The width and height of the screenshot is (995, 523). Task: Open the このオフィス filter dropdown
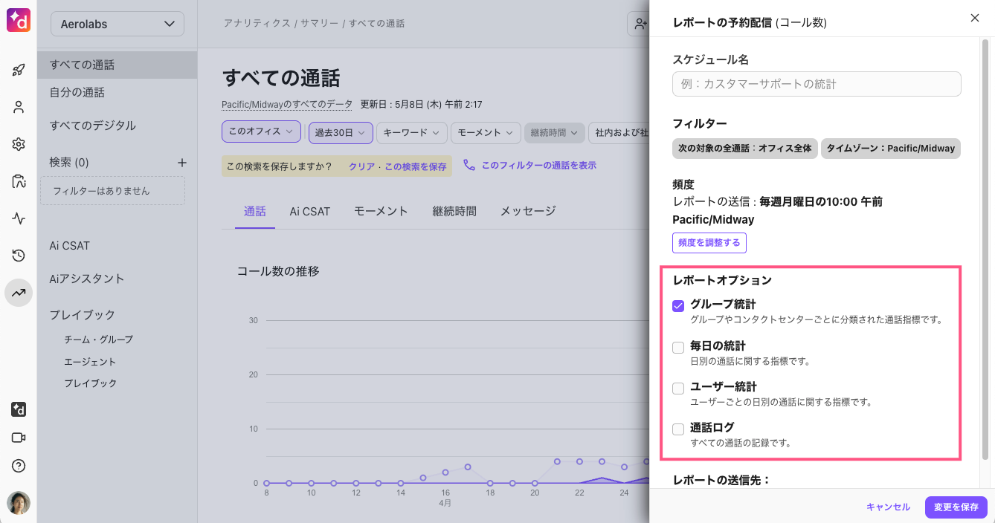(x=261, y=131)
